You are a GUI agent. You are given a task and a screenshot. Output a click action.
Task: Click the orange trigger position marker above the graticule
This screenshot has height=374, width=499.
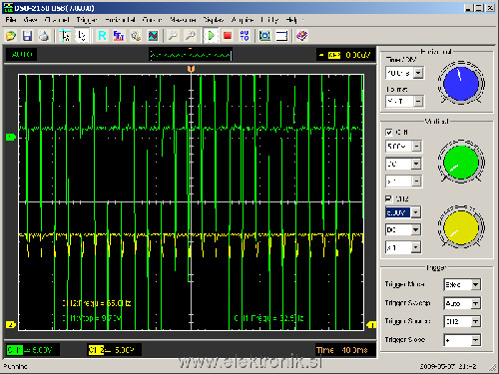tap(191, 69)
